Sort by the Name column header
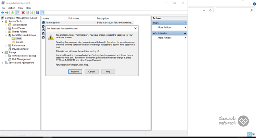The height and width of the screenshot is (138, 256). click(54, 18)
